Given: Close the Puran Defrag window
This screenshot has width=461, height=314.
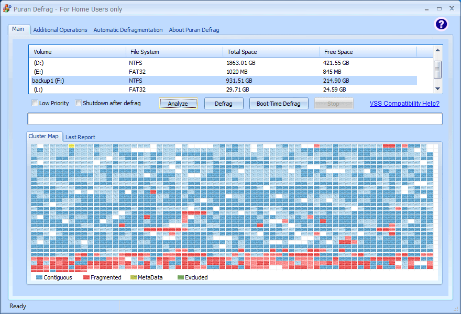Looking at the screenshot, I should pyautogui.click(x=452, y=8).
